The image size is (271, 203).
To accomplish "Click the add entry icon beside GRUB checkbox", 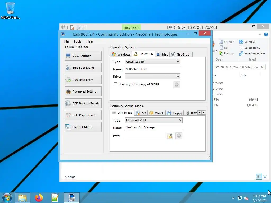I will coord(177,85).
